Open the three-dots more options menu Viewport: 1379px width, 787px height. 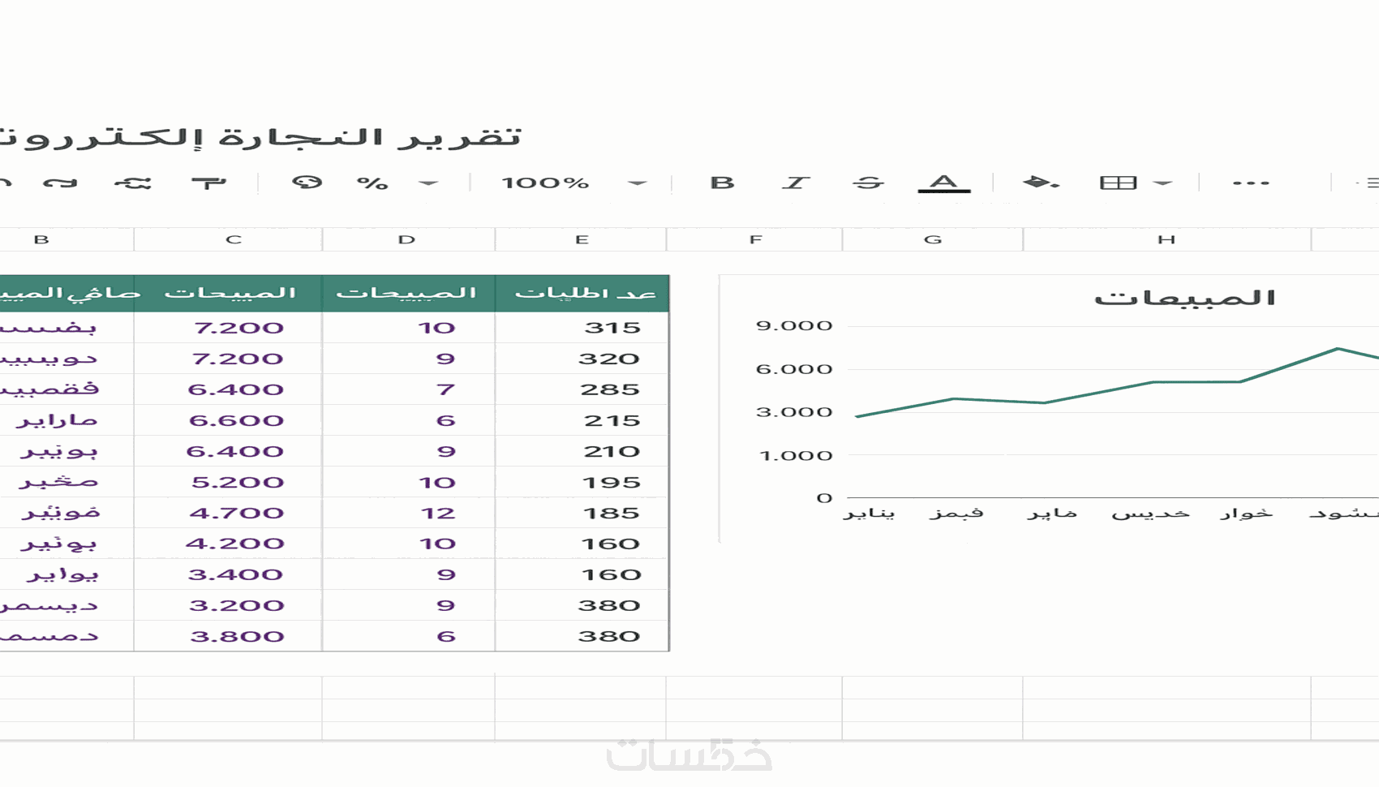pos(1250,183)
